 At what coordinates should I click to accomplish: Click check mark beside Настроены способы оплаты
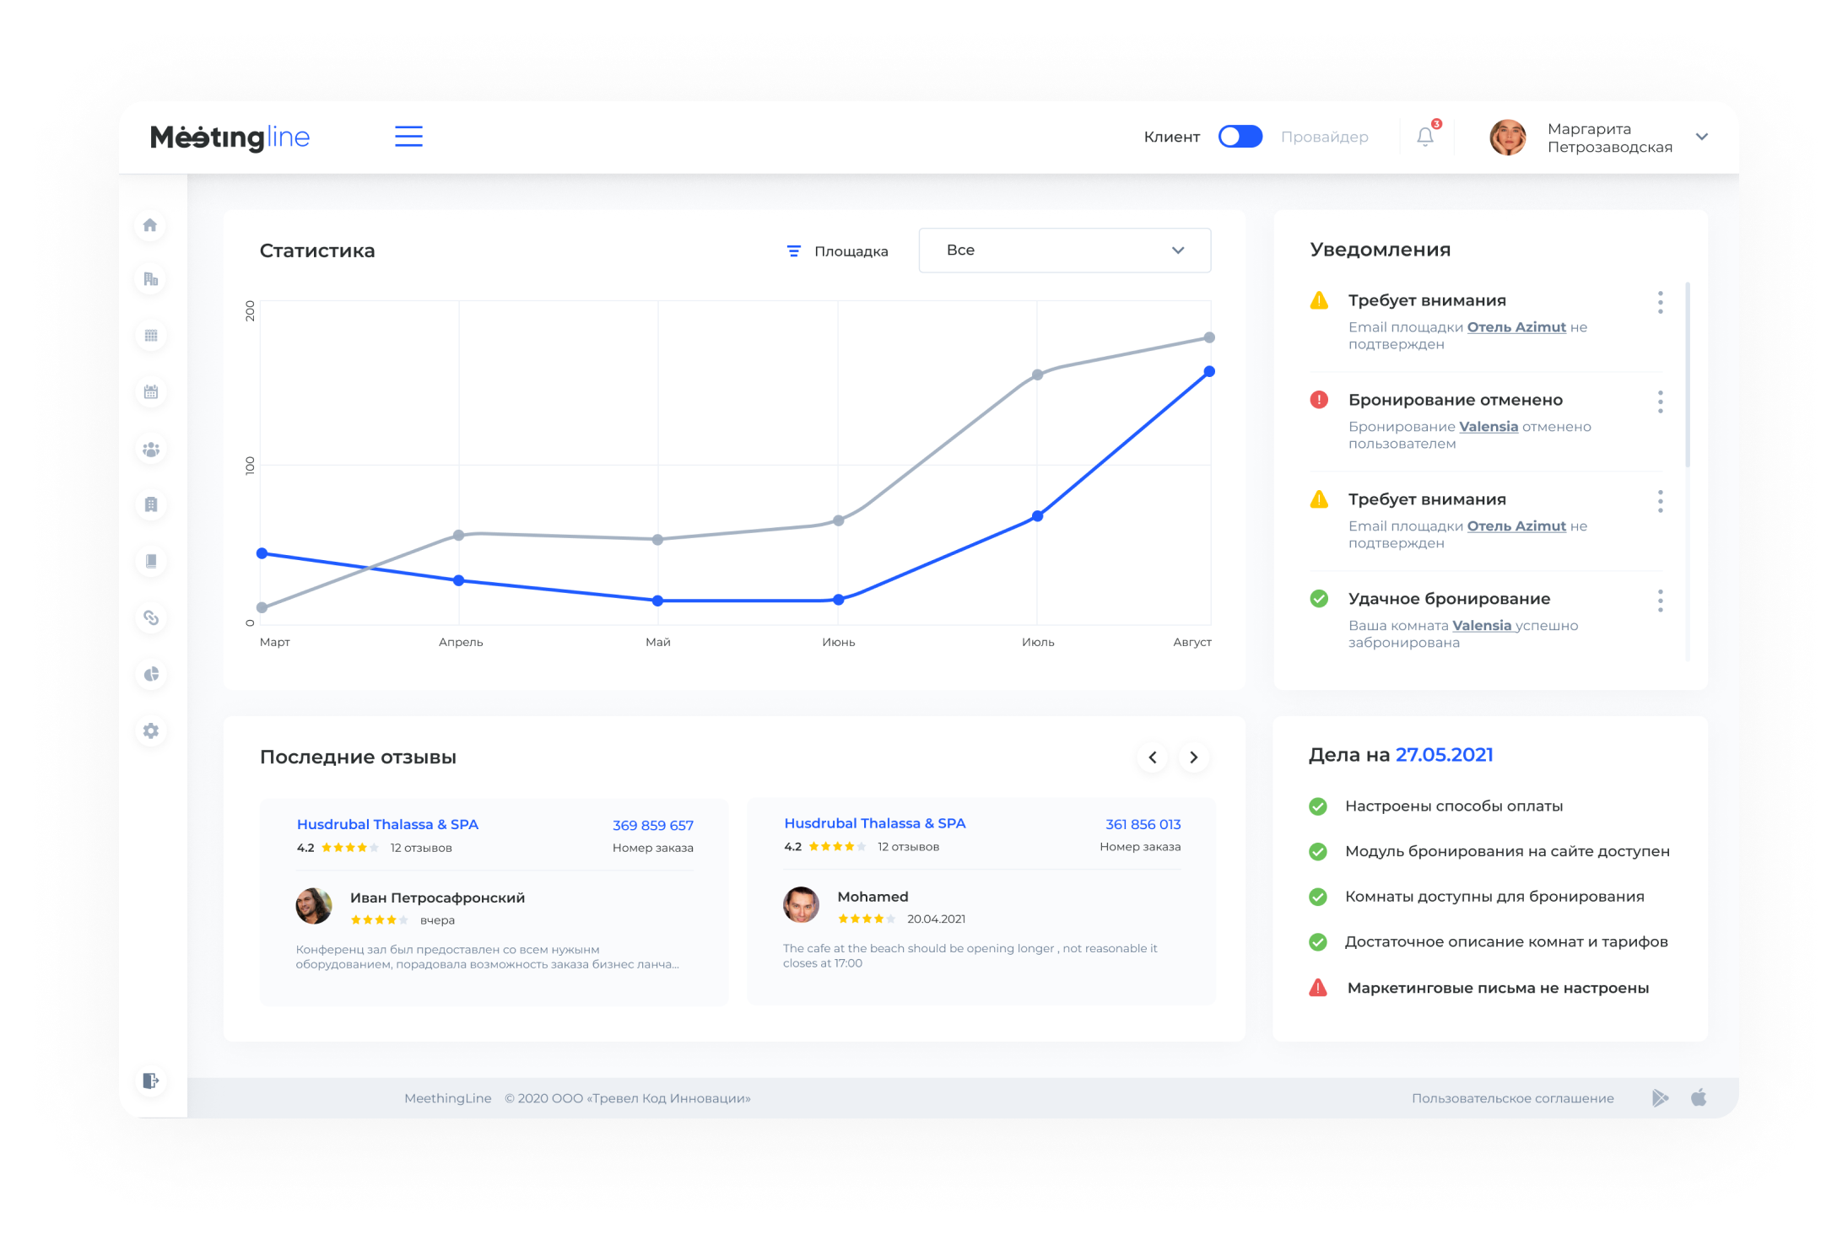tap(1318, 806)
